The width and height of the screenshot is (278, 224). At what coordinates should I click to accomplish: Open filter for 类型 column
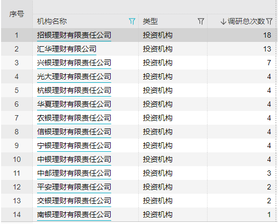click(201, 21)
